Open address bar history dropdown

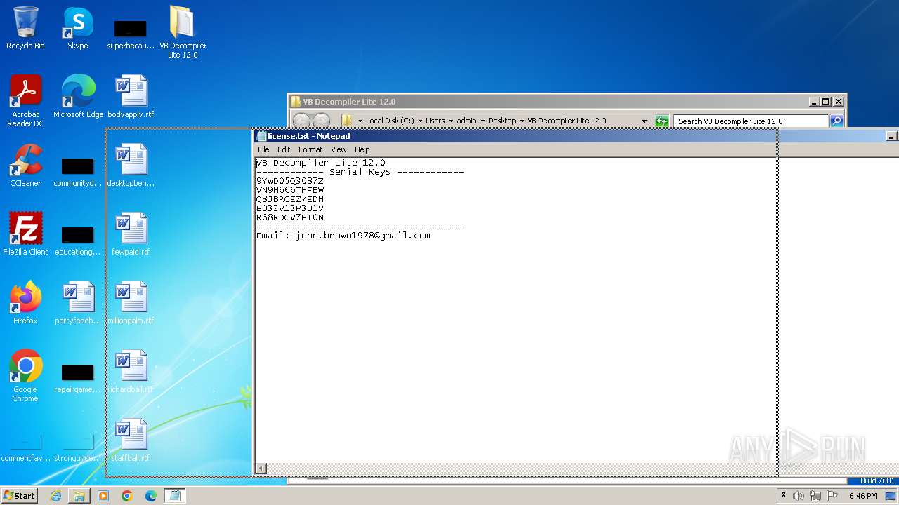point(645,121)
